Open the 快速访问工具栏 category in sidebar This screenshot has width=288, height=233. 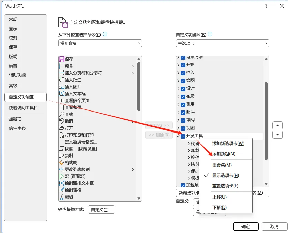(x=25, y=108)
